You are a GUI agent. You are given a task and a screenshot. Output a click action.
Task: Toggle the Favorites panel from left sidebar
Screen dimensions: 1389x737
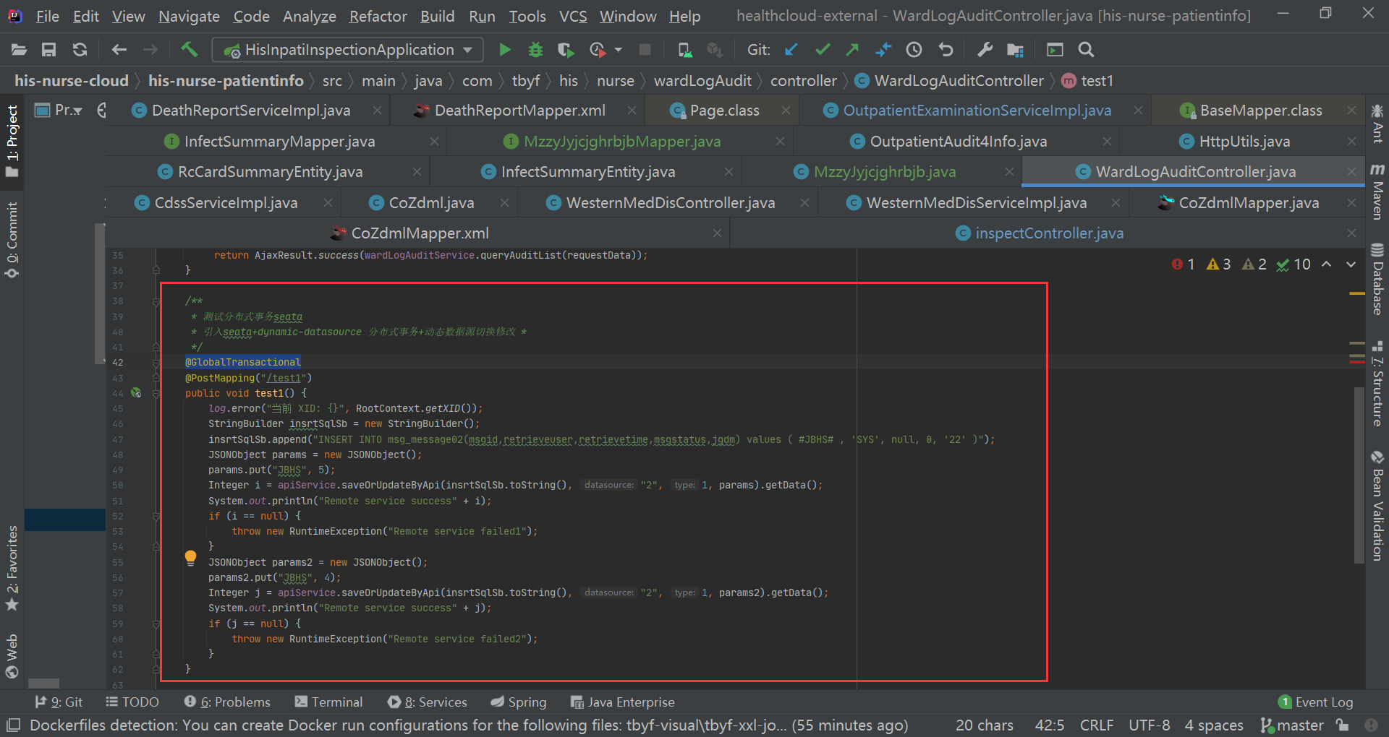(x=12, y=571)
